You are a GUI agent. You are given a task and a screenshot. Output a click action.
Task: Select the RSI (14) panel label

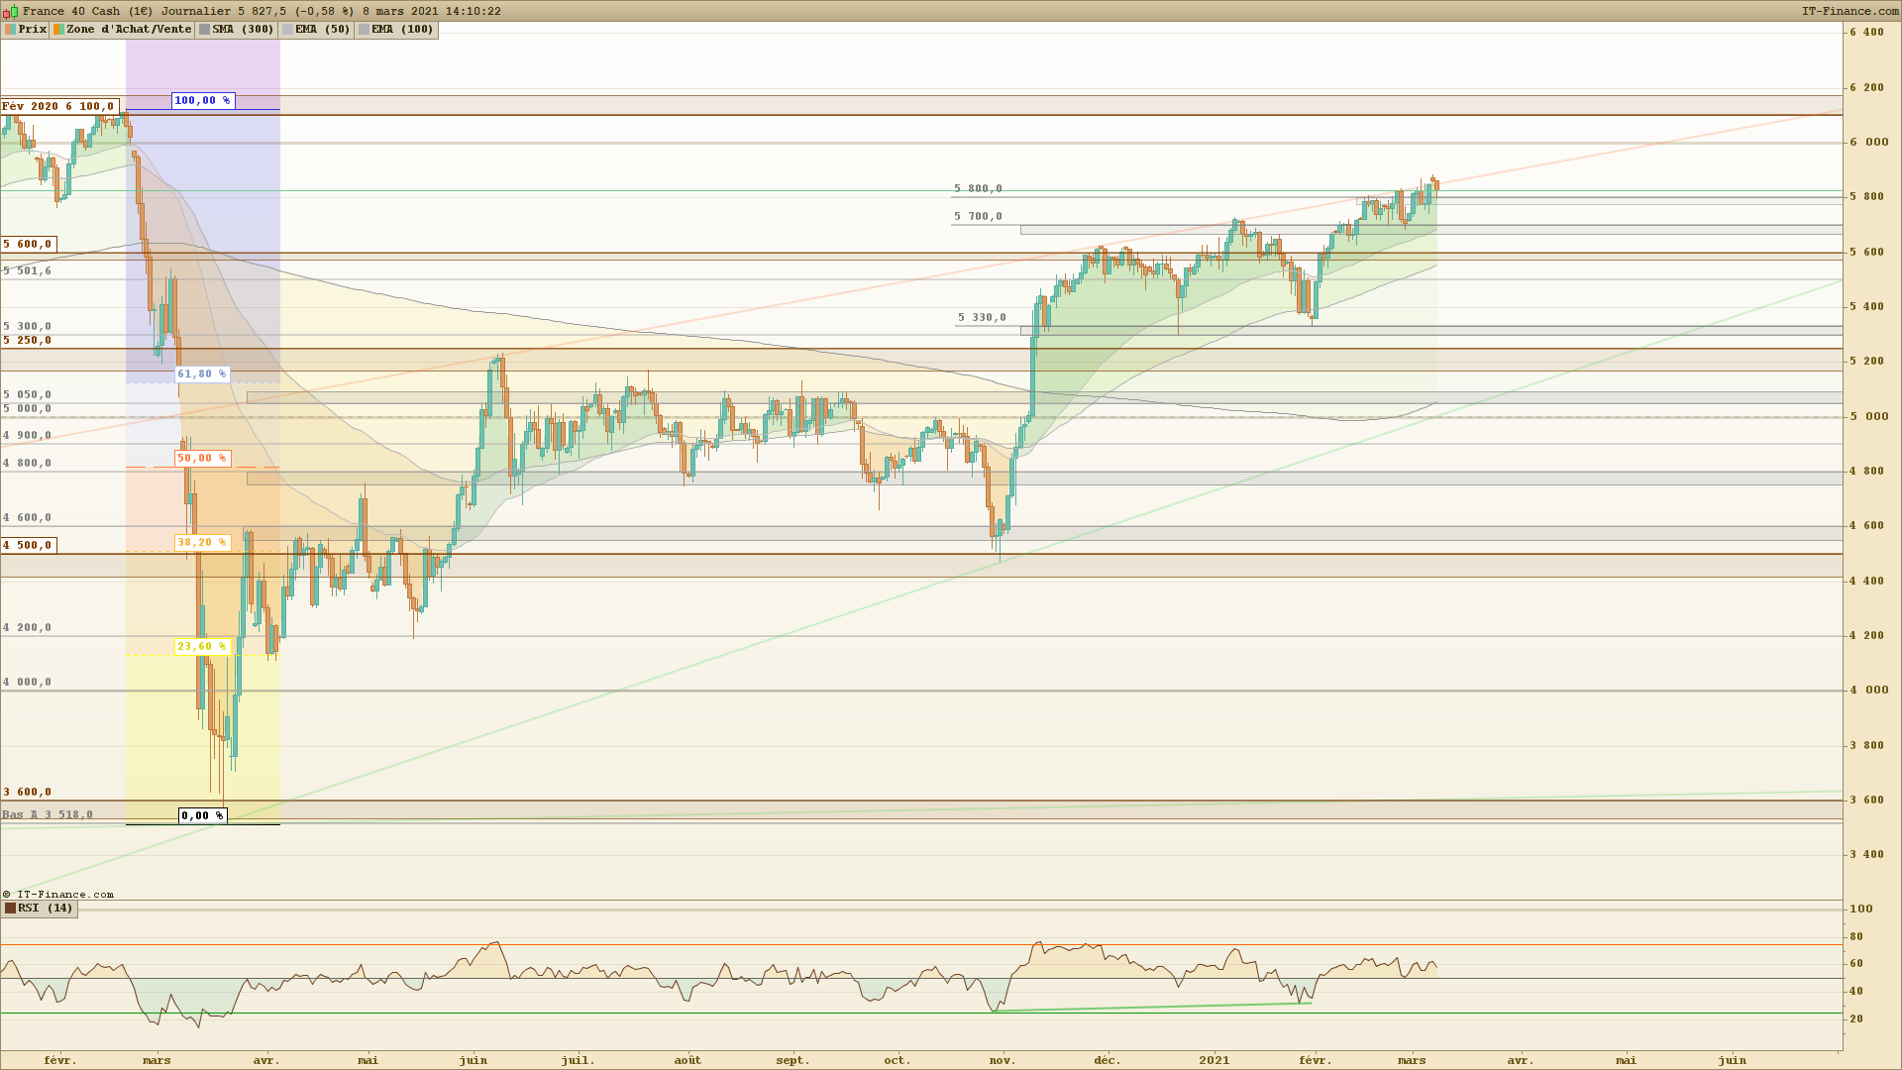46,909
